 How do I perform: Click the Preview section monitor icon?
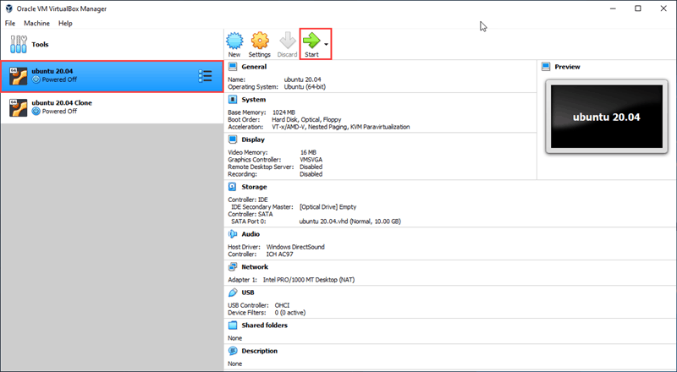point(546,67)
